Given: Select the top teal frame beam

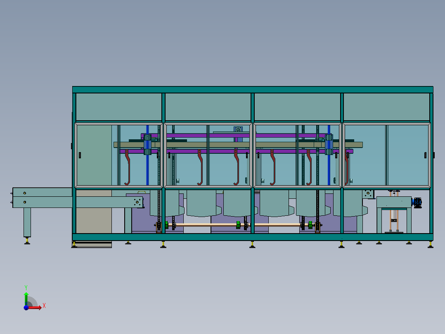Looking at the screenshot, I should 253,90.
